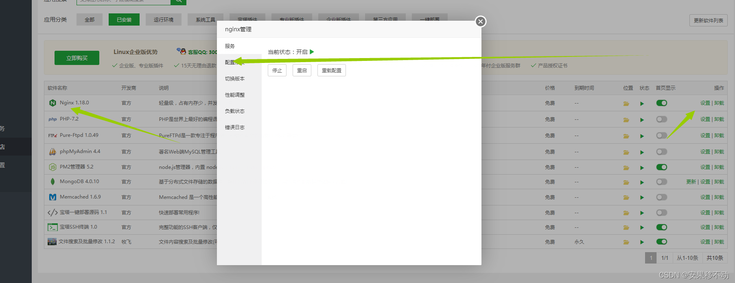
Task: Toggle PHP-7.2 homepage display switch
Action: pyautogui.click(x=662, y=119)
